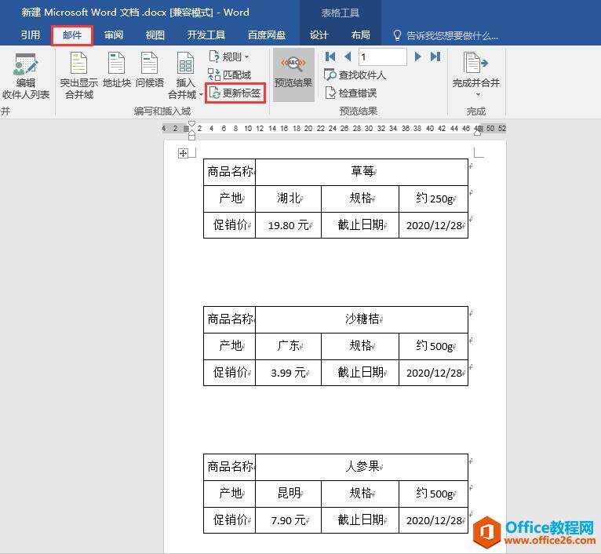Open the Mailings tab

point(72,35)
